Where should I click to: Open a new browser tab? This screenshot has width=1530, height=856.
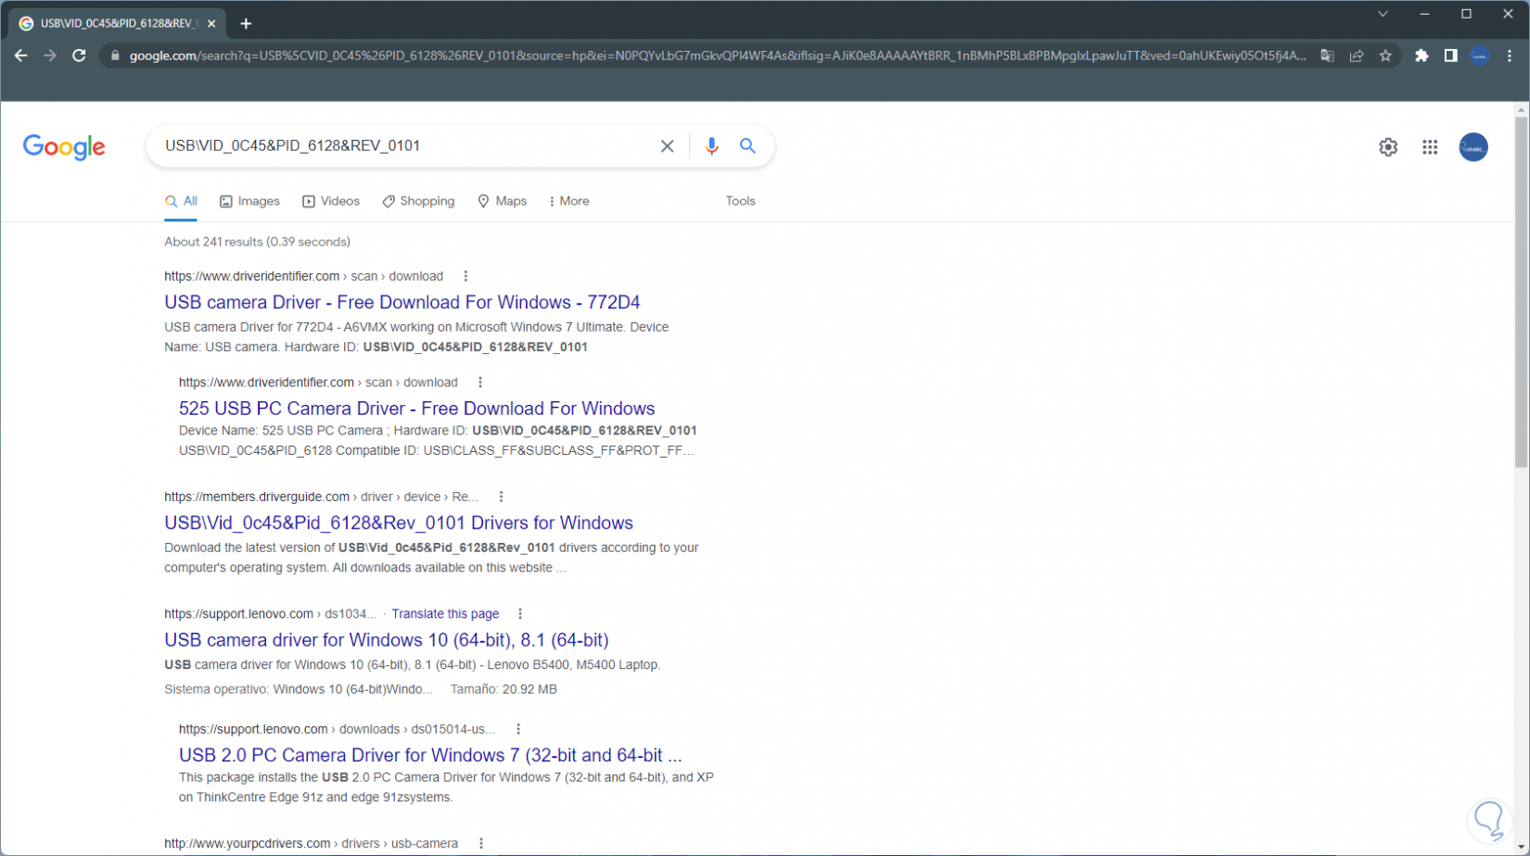point(246,23)
